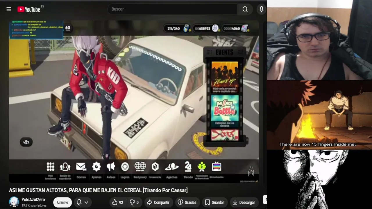
Task: Dislike the video thumbs down
Action: point(134,202)
